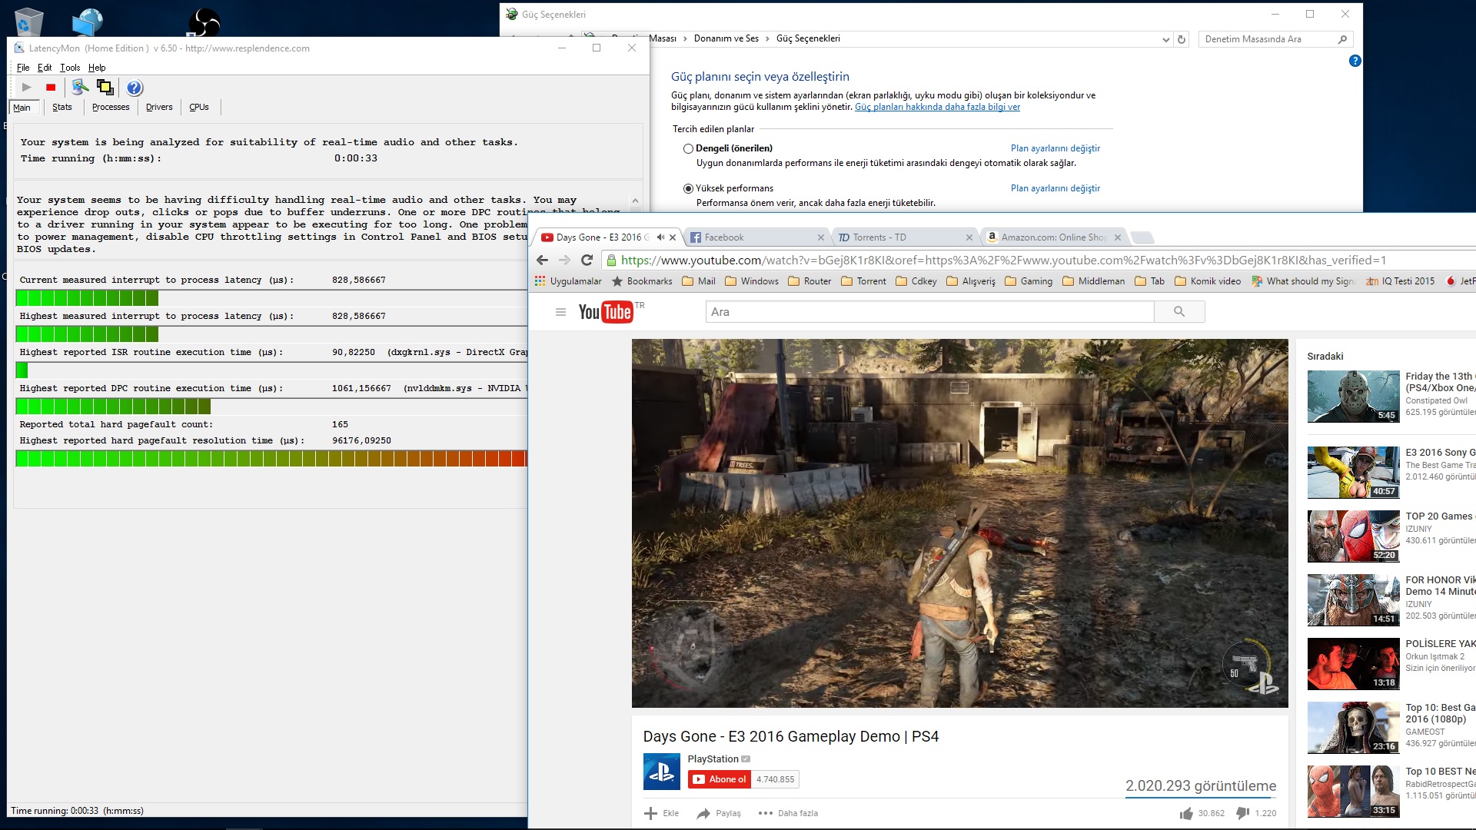The height and width of the screenshot is (830, 1476).
Task: Open the Edit menu in LatencyMon
Action: 45,68
